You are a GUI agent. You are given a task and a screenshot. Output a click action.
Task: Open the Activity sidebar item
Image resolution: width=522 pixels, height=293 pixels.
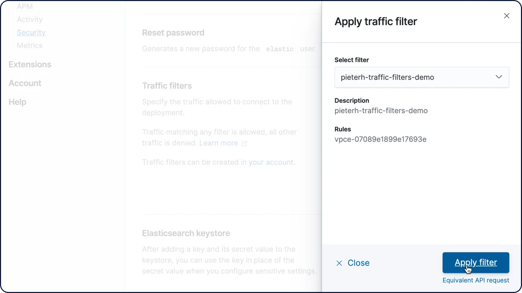pyautogui.click(x=30, y=20)
